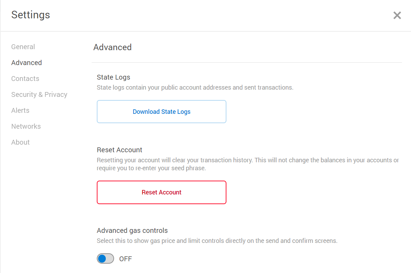Click the Download State Logs button
The height and width of the screenshot is (273, 411).
coord(161,112)
